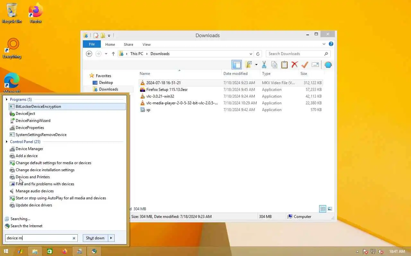Open the green Store taskbar icon
This screenshot has width=411, height=256.
pos(49,251)
